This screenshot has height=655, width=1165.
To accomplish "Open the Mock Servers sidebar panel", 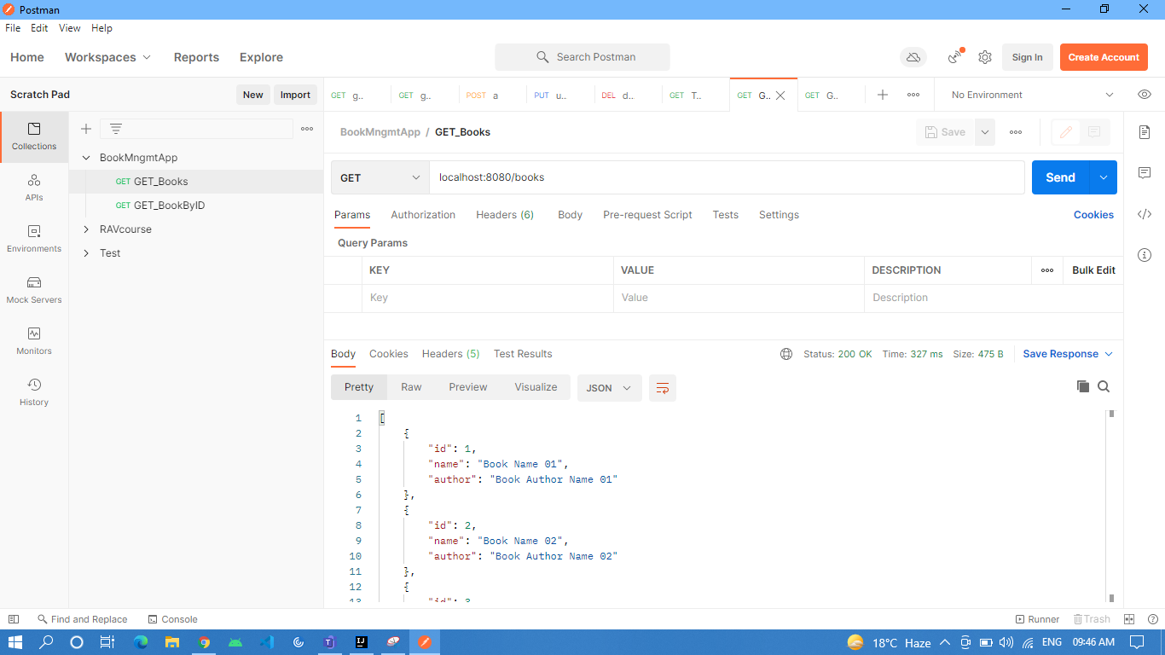I will [34, 290].
